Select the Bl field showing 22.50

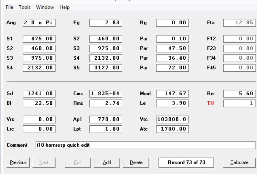tap(39, 103)
